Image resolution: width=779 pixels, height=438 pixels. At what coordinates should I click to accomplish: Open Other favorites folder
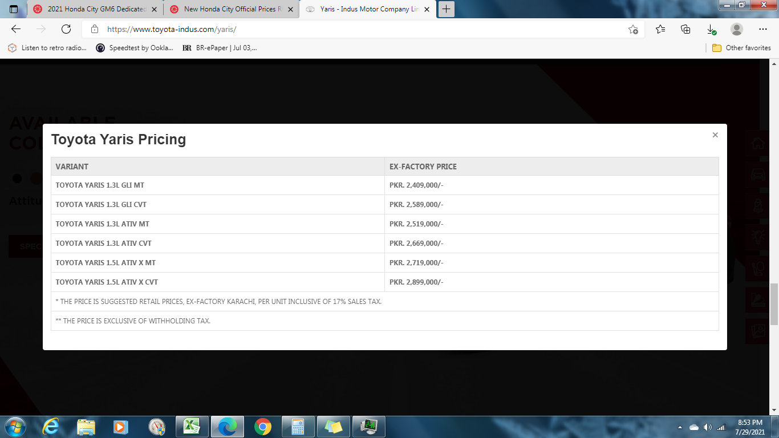tap(741, 48)
